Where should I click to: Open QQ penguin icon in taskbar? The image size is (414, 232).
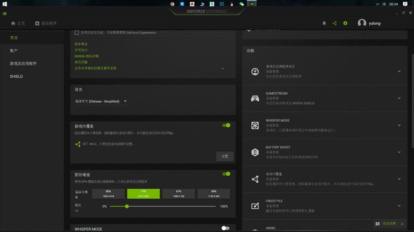[x=232, y=4]
